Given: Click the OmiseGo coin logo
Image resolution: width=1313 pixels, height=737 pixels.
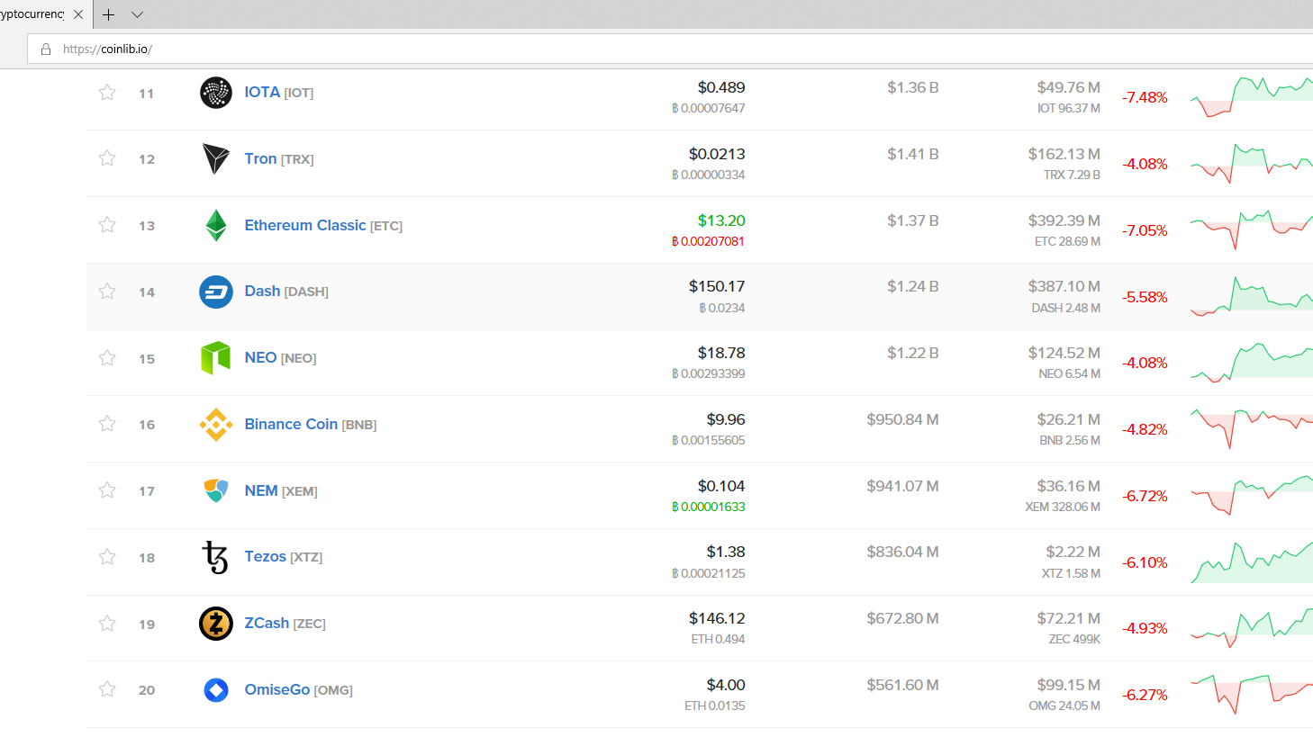Looking at the screenshot, I should click(216, 690).
